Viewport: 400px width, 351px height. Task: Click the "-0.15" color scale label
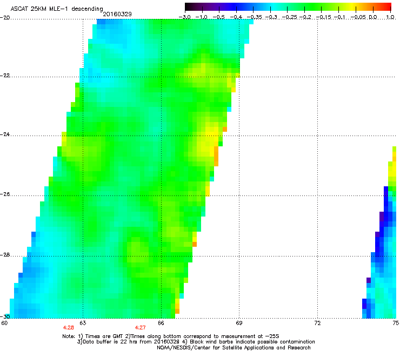click(x=324, y=17)
